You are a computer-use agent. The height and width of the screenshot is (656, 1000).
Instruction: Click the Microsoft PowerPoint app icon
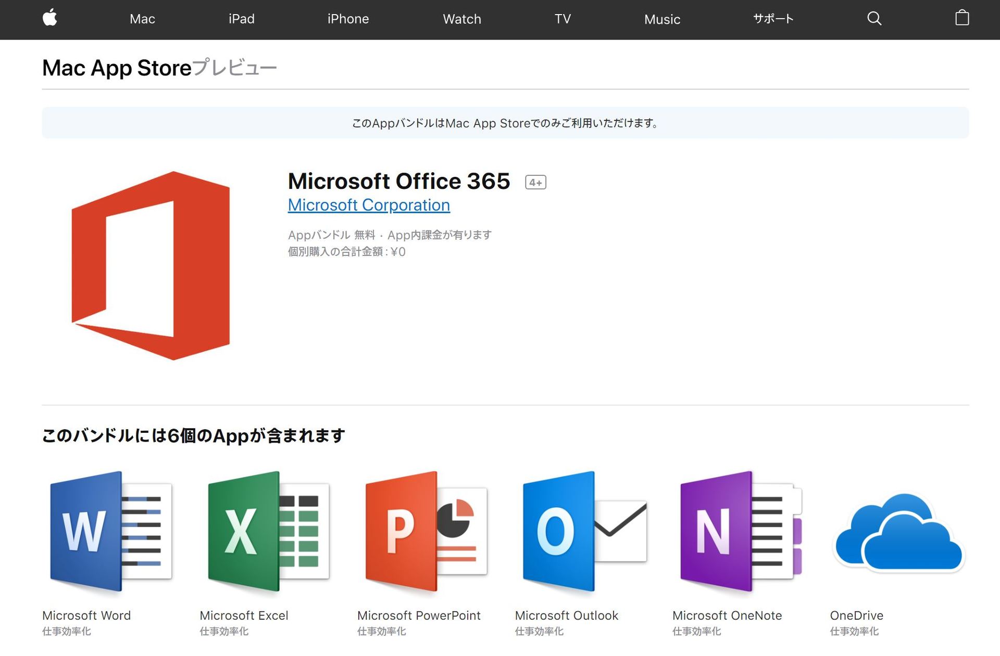[426, 532]
